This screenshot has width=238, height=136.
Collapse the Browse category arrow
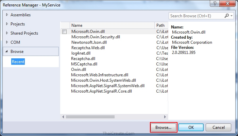click(7, 52)
